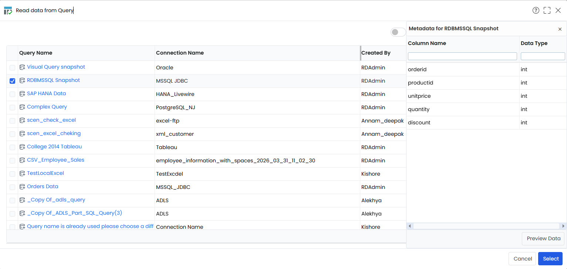
Task: Check the _Copy Of_adls_query checkbox
Action: [13, 200]
